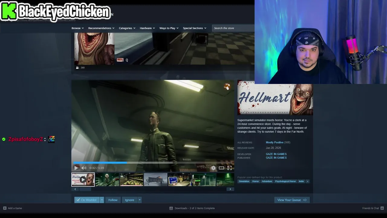Click the green verified badge by ZpisafofoboyZ
This screenshot has width=387, height=218.
pyautogui.click(x=4, y=139)
